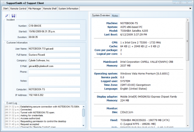Click the incident Number field

pos(54,26)
